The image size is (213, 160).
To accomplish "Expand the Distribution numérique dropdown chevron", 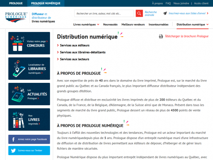I will (x=207, y=25).
